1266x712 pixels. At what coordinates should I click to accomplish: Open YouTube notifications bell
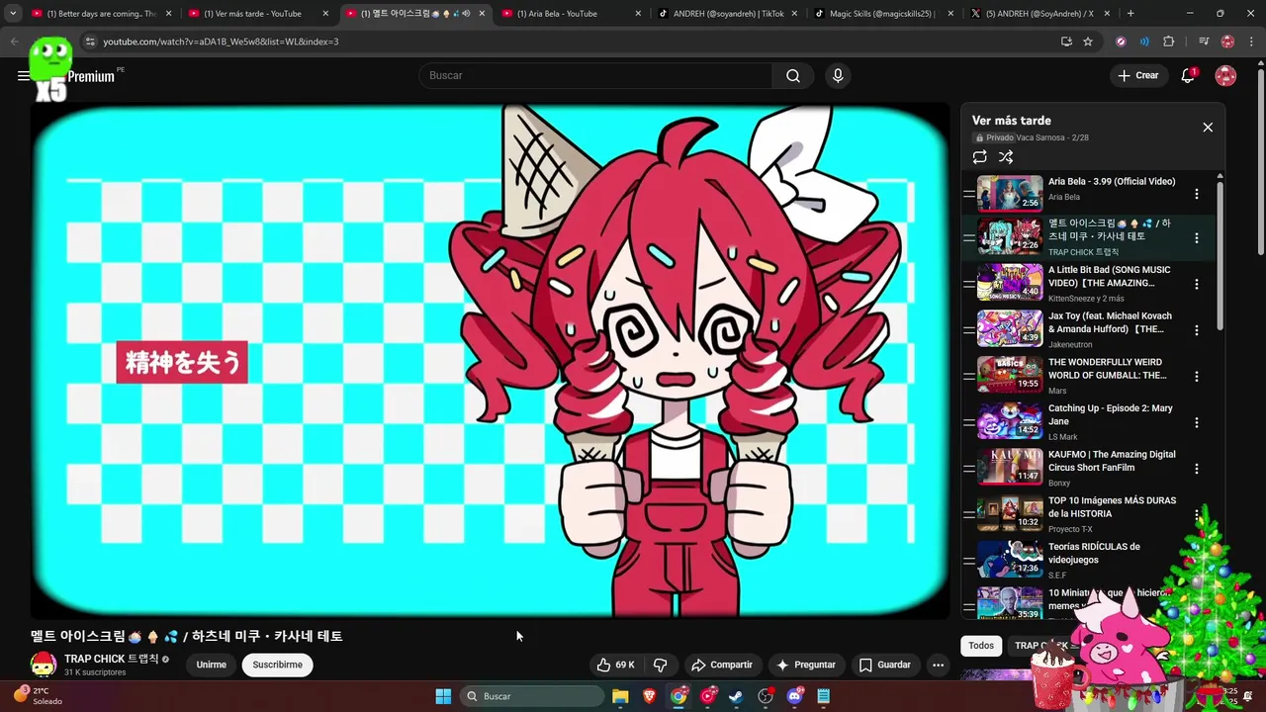tap(1188, 75)
